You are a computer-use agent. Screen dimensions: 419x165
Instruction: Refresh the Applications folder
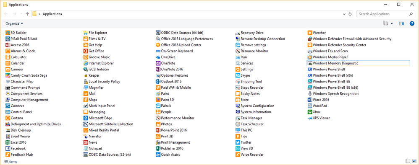350,14
